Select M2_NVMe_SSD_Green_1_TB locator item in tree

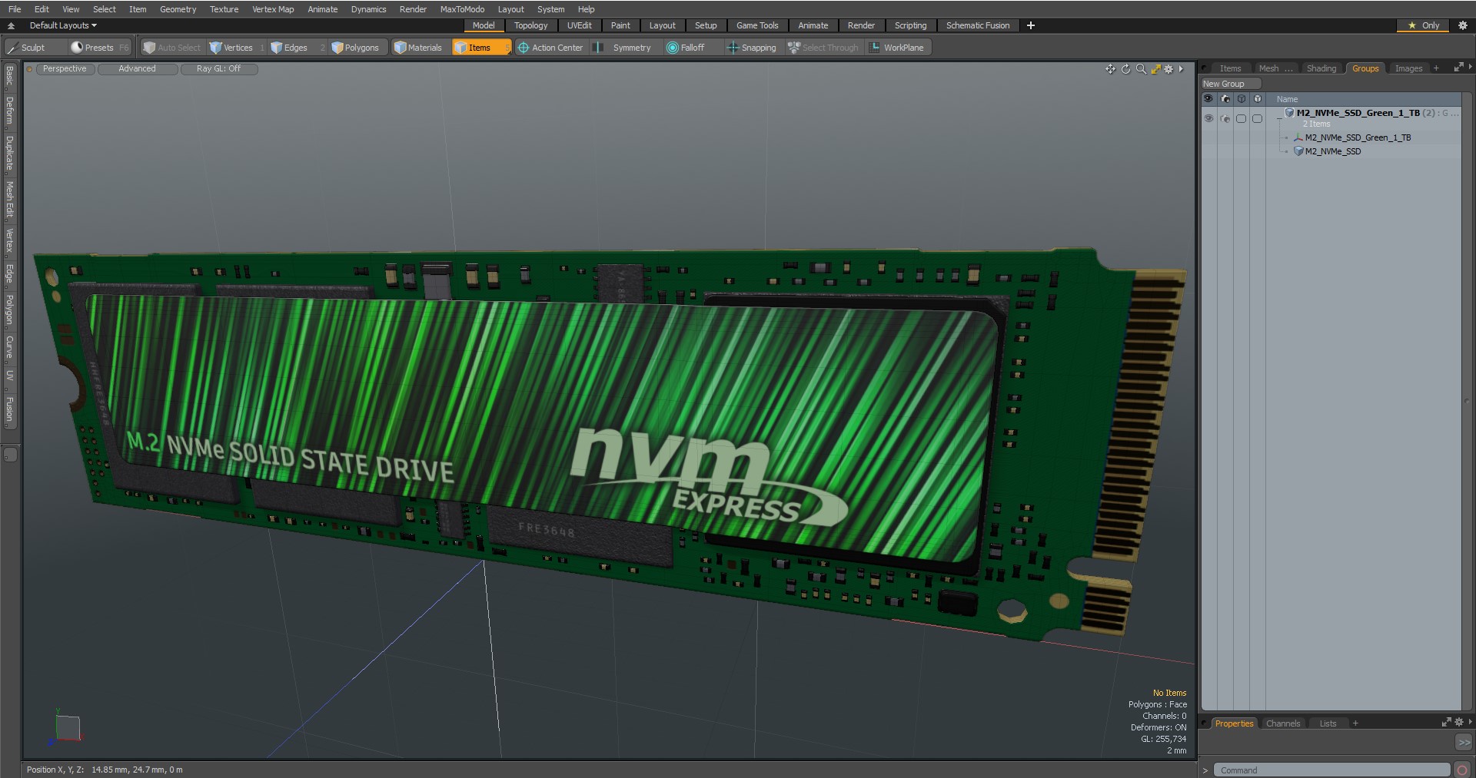[x=1358, y=137]
